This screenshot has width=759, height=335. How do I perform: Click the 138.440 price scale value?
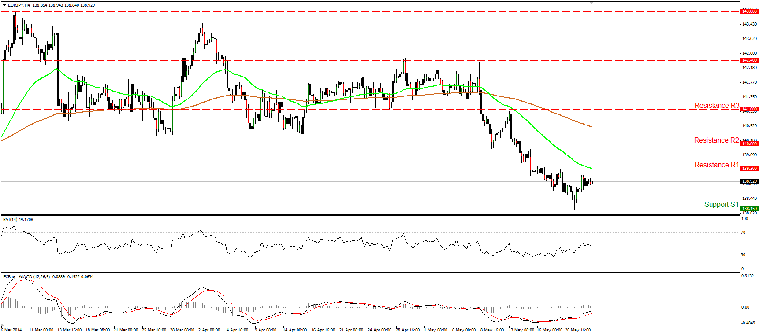point(749,199)
